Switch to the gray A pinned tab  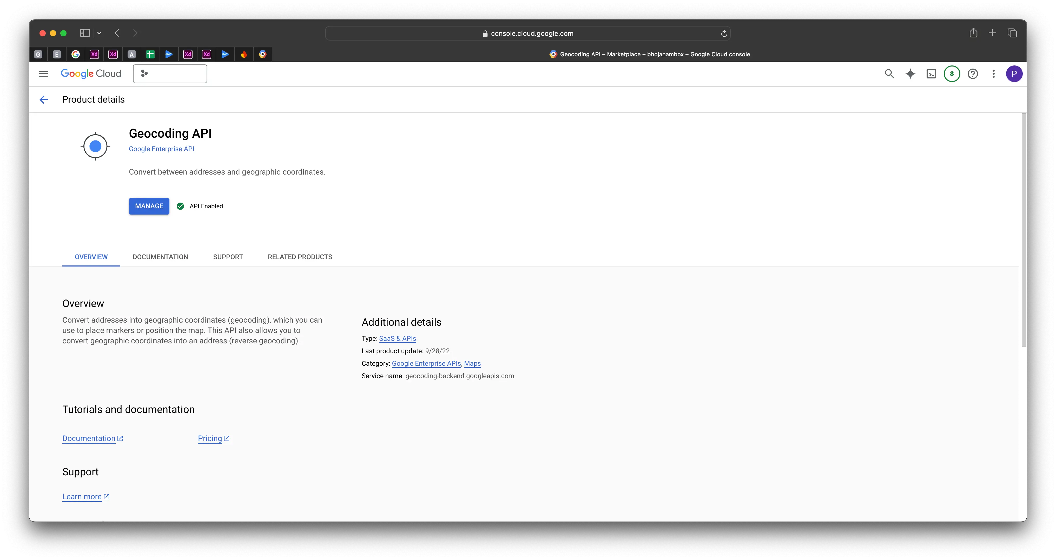(131, 54)
